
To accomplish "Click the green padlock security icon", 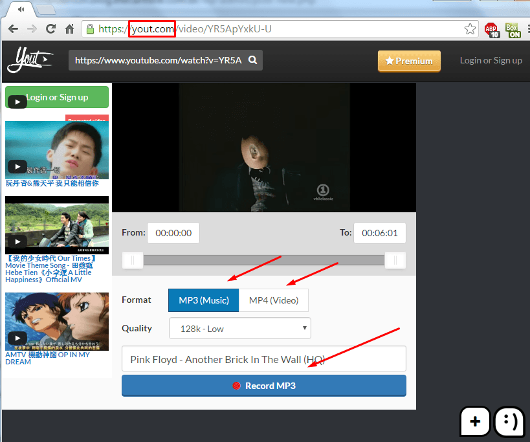I will pos(90,29).
